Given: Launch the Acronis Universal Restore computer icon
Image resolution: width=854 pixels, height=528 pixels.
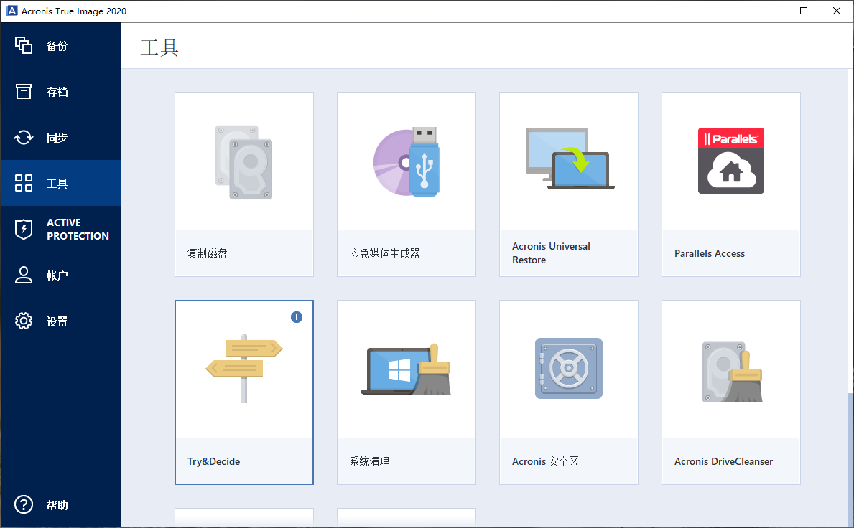Looking at the screenshot, I should tap(570, 159).
